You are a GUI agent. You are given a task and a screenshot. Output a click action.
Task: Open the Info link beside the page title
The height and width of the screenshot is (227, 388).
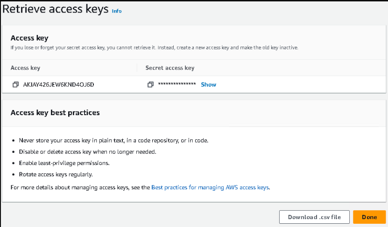pyautogui.click(x=117, y=11)
